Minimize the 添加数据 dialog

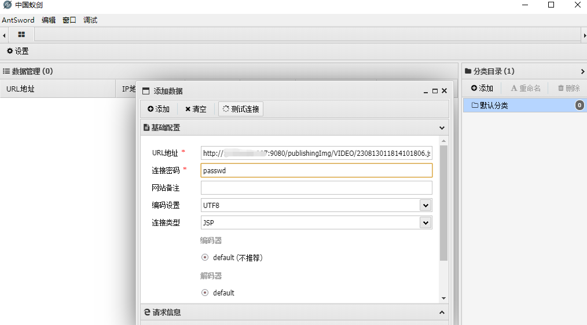pos(425,91)
